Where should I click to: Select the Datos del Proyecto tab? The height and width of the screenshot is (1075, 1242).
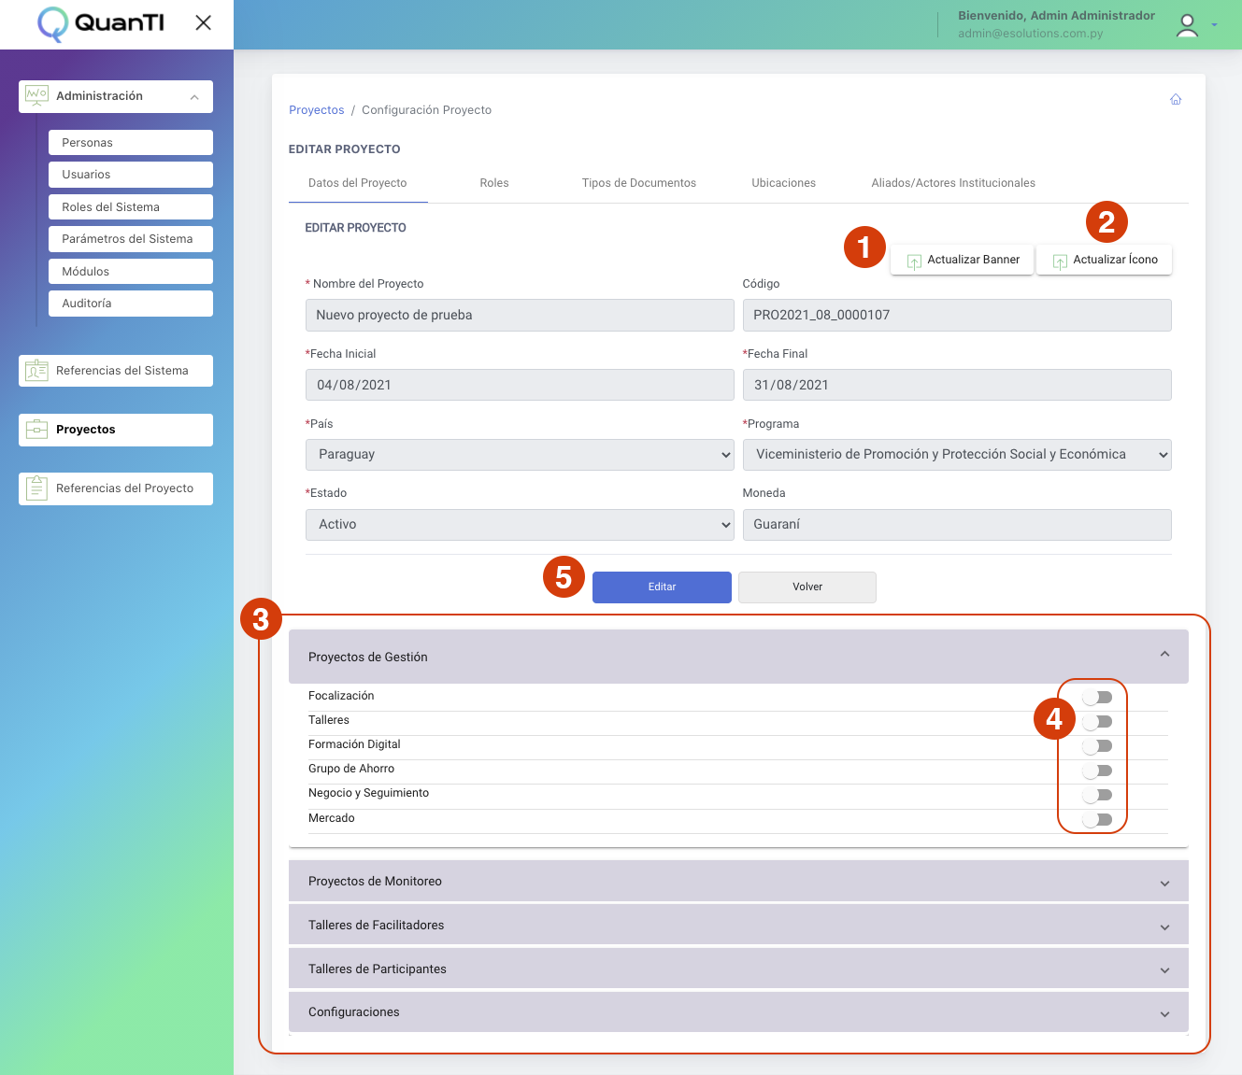click(358, 183)
